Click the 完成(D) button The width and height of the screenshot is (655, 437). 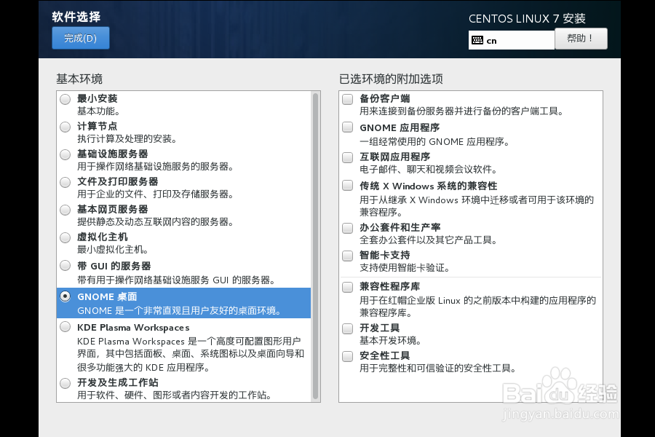coord(80,38)
